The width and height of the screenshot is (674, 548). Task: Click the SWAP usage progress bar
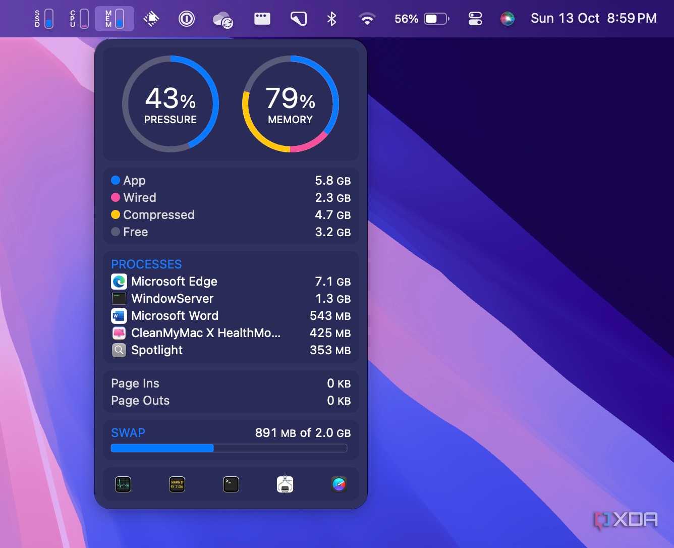pyautogui.click(x=229, y=448)
